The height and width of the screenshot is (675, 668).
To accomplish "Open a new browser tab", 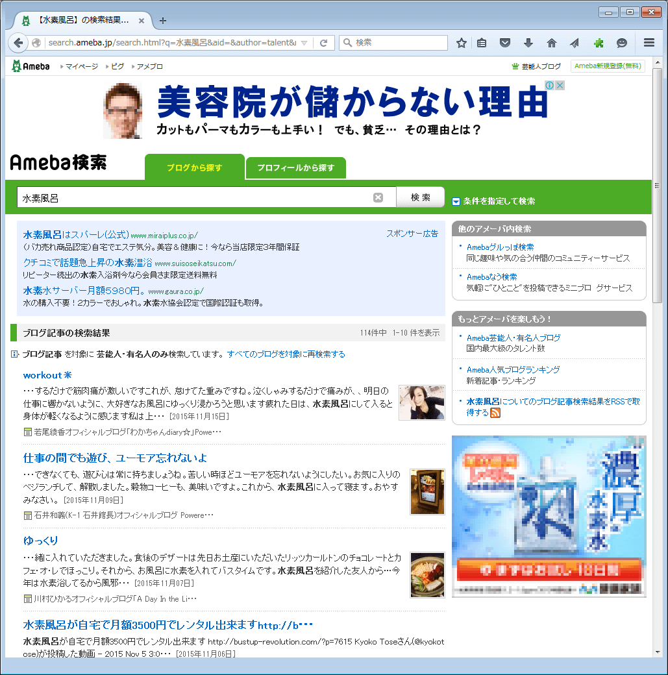I will tap(163, 20).
